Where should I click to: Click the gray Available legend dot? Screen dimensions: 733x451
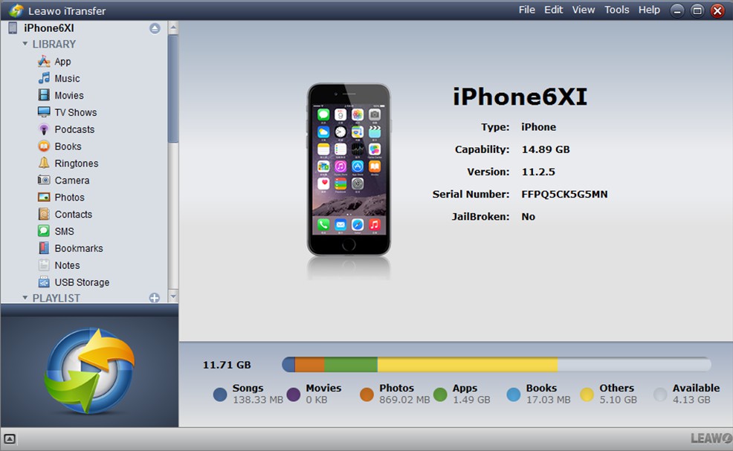660,395
